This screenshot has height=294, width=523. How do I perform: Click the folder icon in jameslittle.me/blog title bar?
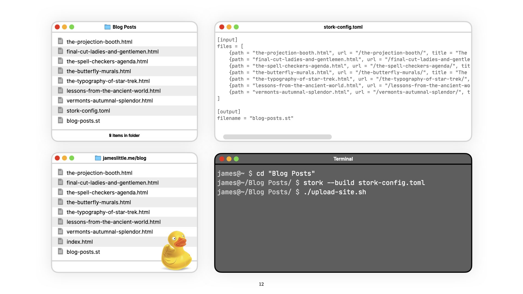[x=98, y=158]
